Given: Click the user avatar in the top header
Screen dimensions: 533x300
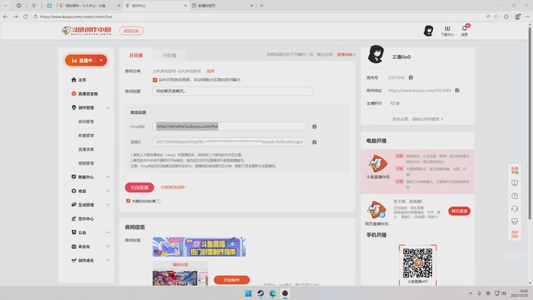Looking at the screenshot, I should coord(428,31).
